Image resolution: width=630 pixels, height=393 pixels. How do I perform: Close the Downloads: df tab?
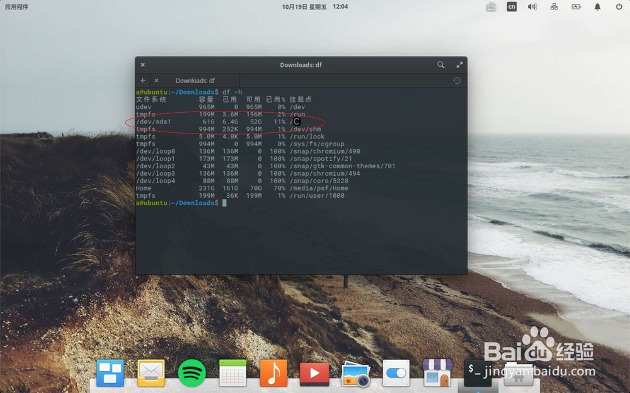click(x=156, y=81)
